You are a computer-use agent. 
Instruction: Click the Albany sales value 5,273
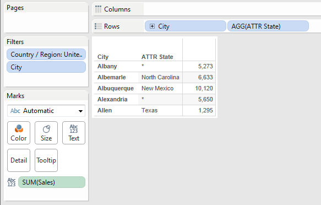205,66
